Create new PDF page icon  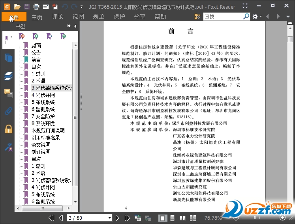[55, 6]
